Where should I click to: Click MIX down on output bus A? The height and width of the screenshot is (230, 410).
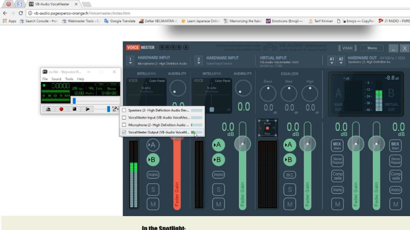point(337,146)
